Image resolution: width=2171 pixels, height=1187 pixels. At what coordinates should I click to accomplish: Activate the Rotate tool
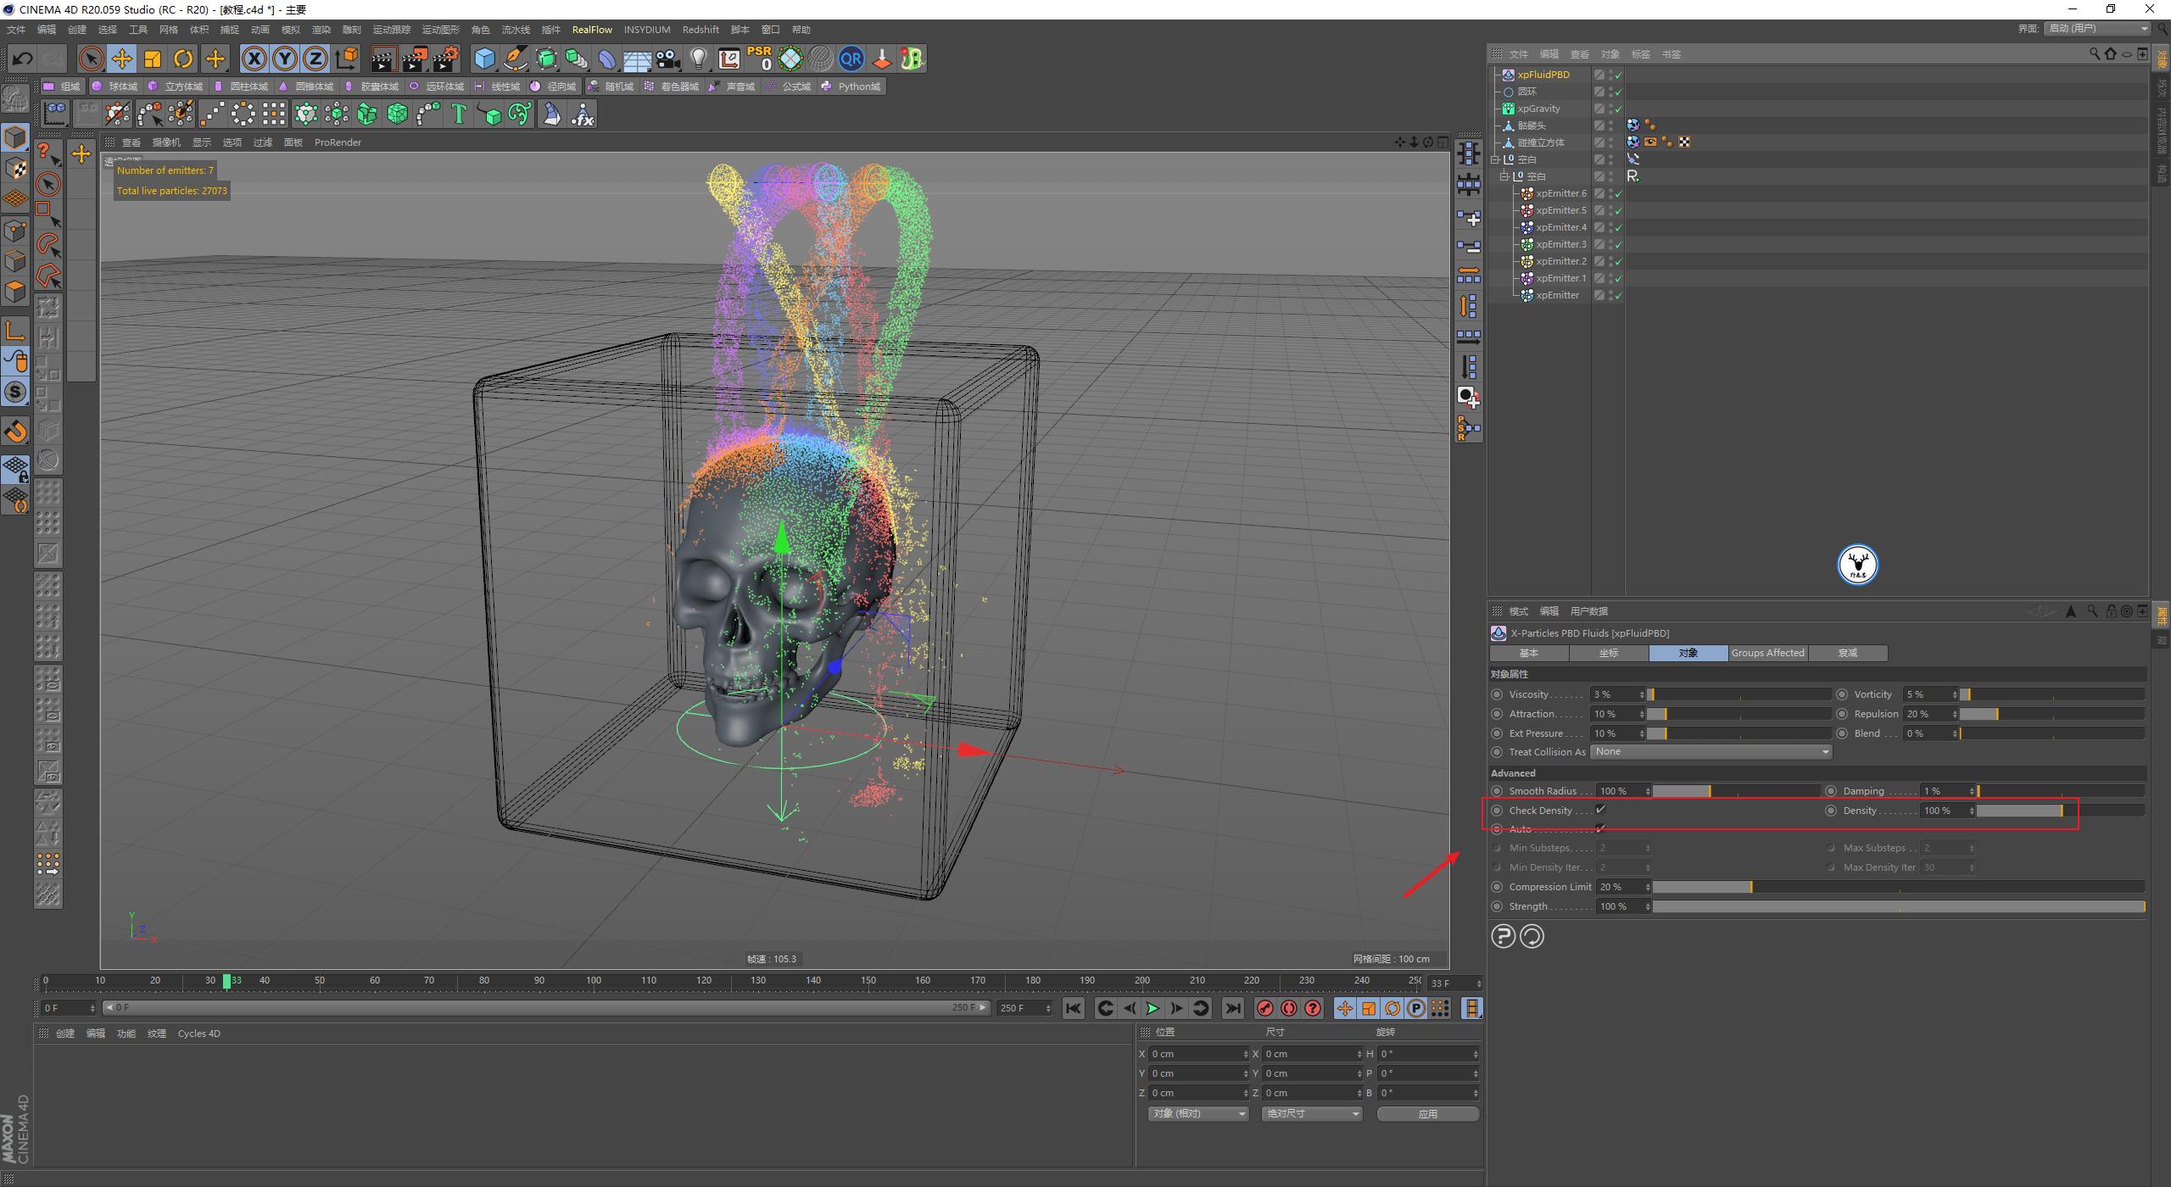coord(183,59)
